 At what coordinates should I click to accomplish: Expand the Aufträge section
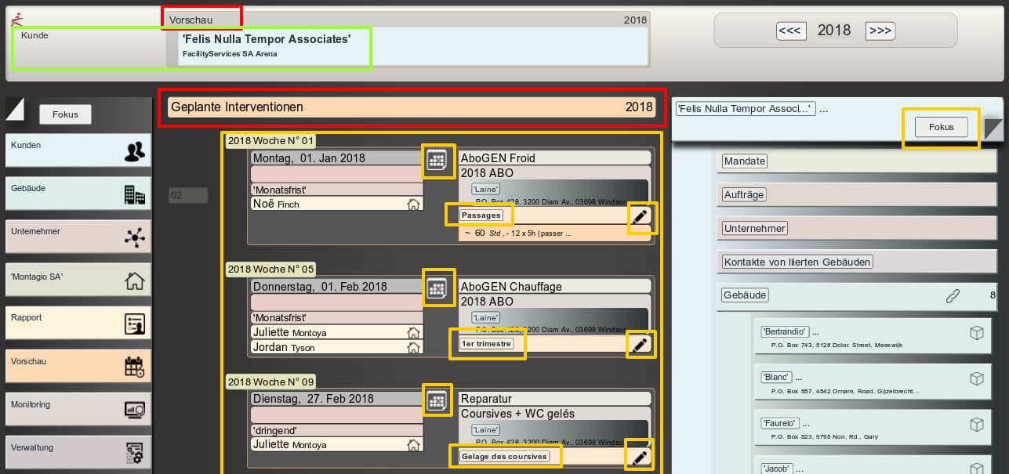(x=744, y=195)
